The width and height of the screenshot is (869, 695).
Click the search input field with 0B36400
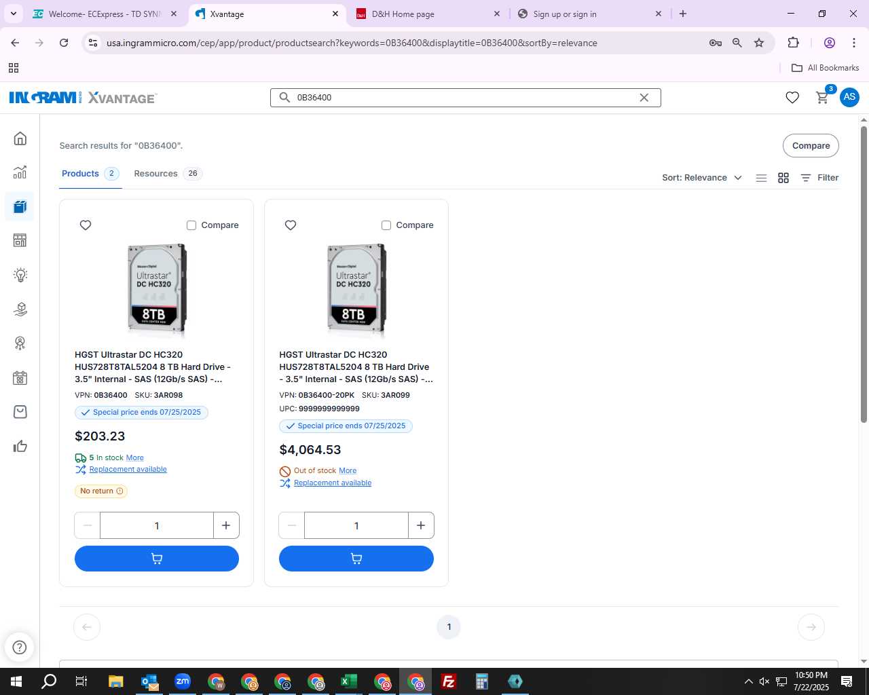466,98
